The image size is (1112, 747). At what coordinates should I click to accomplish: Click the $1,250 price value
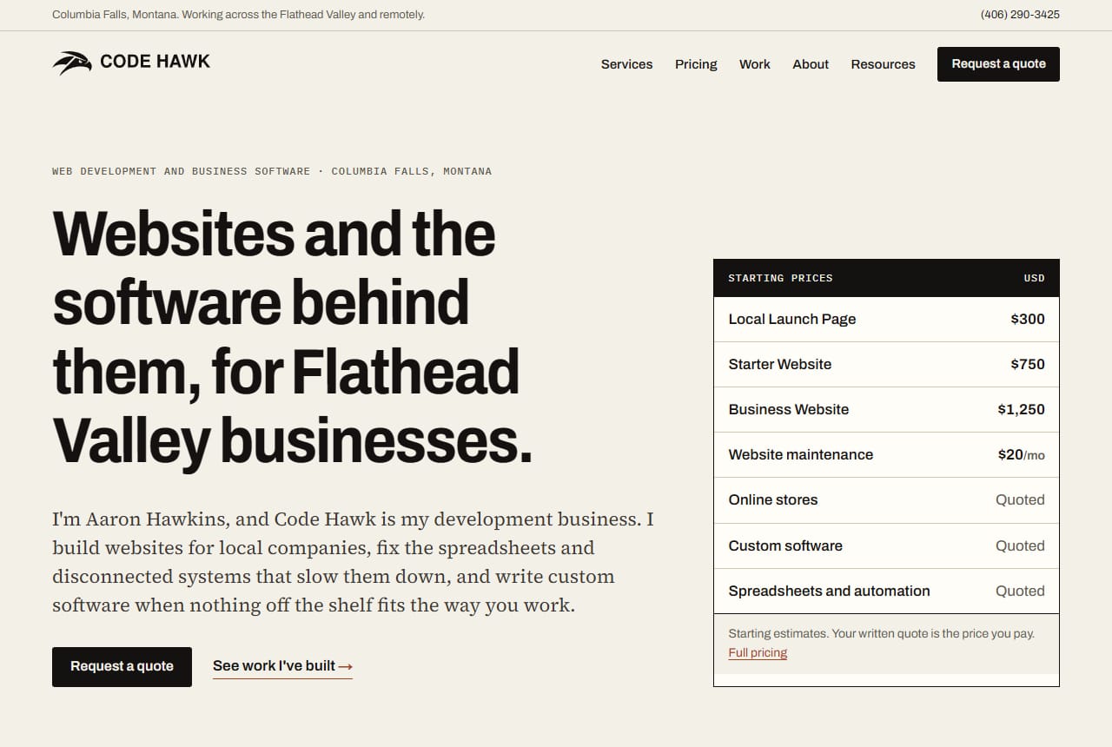click(1021, 409)
